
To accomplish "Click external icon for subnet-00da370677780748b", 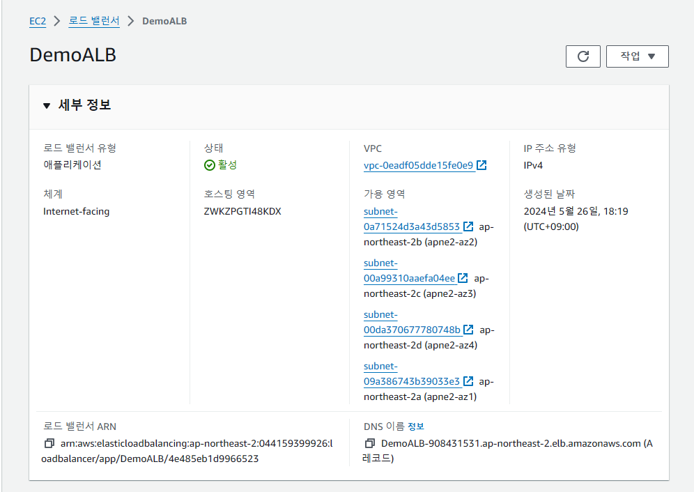I will tap(468, 330).
